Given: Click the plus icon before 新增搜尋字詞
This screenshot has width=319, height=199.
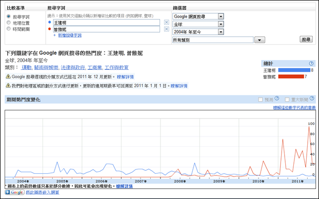Looking at the screenshot, I should coord(54,35).
